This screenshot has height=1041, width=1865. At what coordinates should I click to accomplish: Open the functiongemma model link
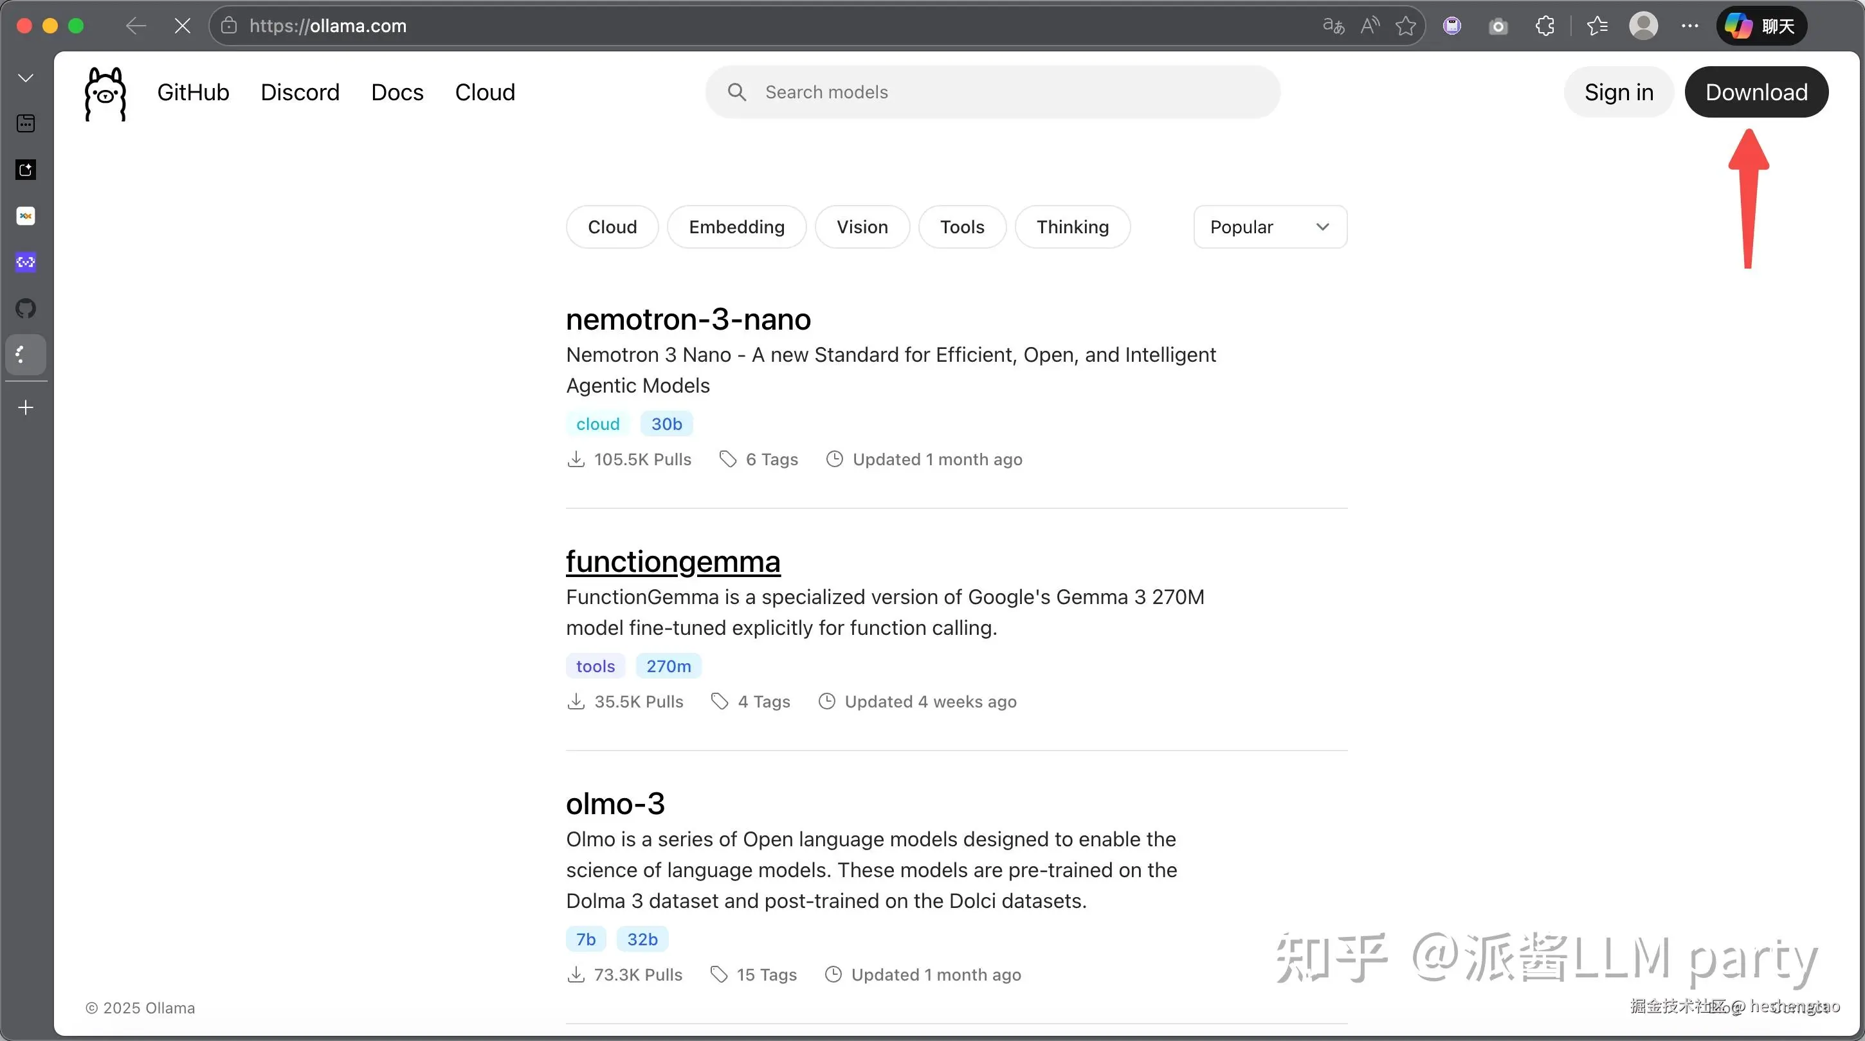pyautogui.click(x=673, y=562)
